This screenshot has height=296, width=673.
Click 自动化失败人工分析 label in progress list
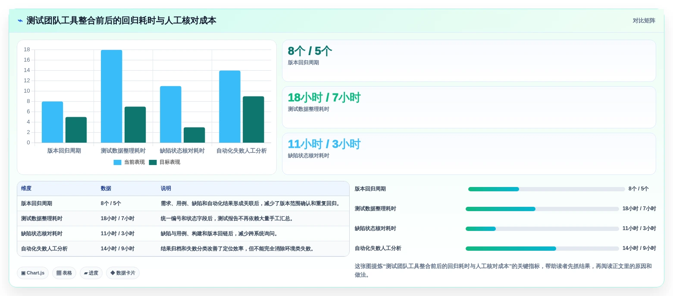point(378,249)
